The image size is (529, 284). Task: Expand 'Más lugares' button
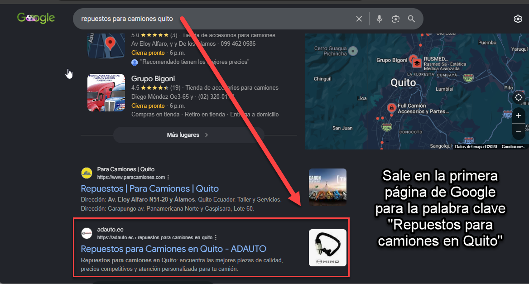pyautogui.click(x=188, y=135)
